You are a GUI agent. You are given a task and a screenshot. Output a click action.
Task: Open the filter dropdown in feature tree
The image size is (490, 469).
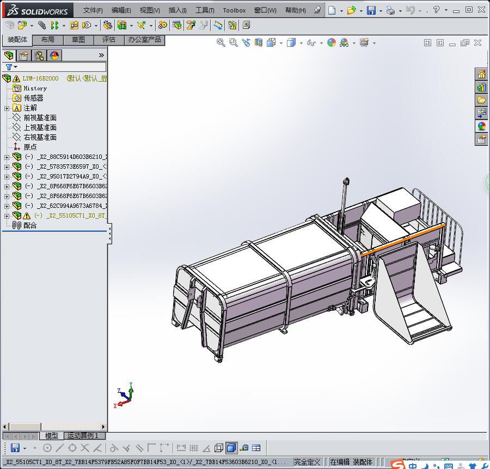(11, 67)
